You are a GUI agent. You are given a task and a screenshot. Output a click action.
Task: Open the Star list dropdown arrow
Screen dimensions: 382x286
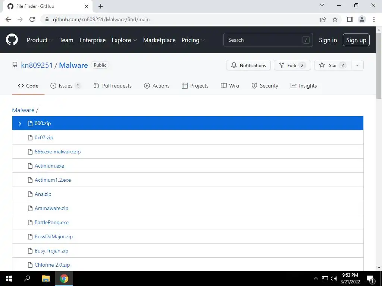click(357, 65)
